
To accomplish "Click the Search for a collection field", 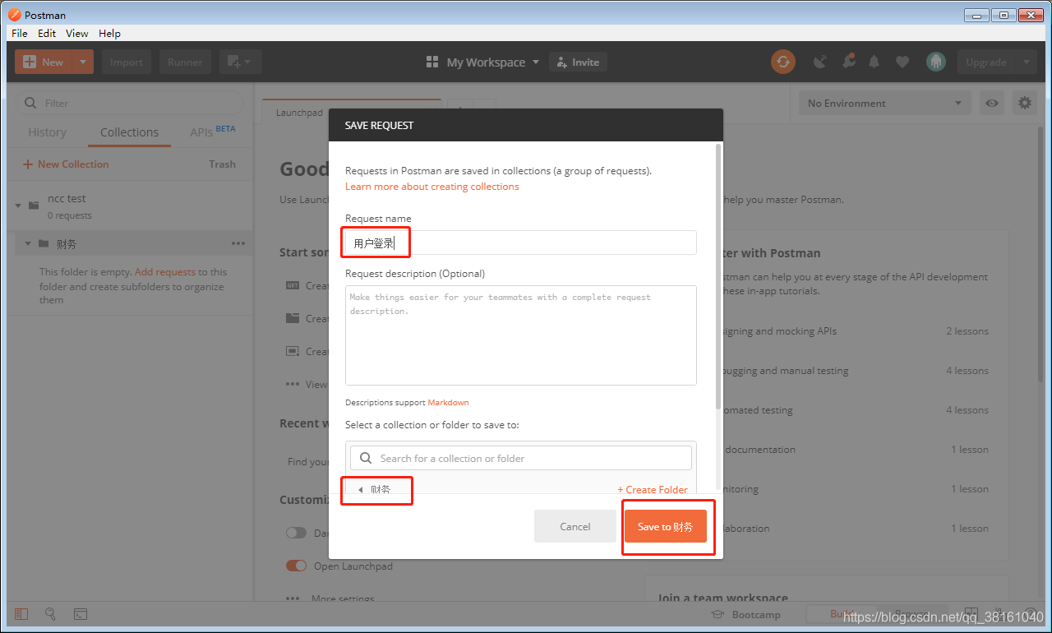I will [x=521, y=458].
